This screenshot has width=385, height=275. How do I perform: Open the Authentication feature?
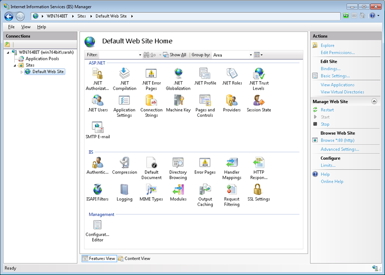pyautogui.click(x=97, y=166)
